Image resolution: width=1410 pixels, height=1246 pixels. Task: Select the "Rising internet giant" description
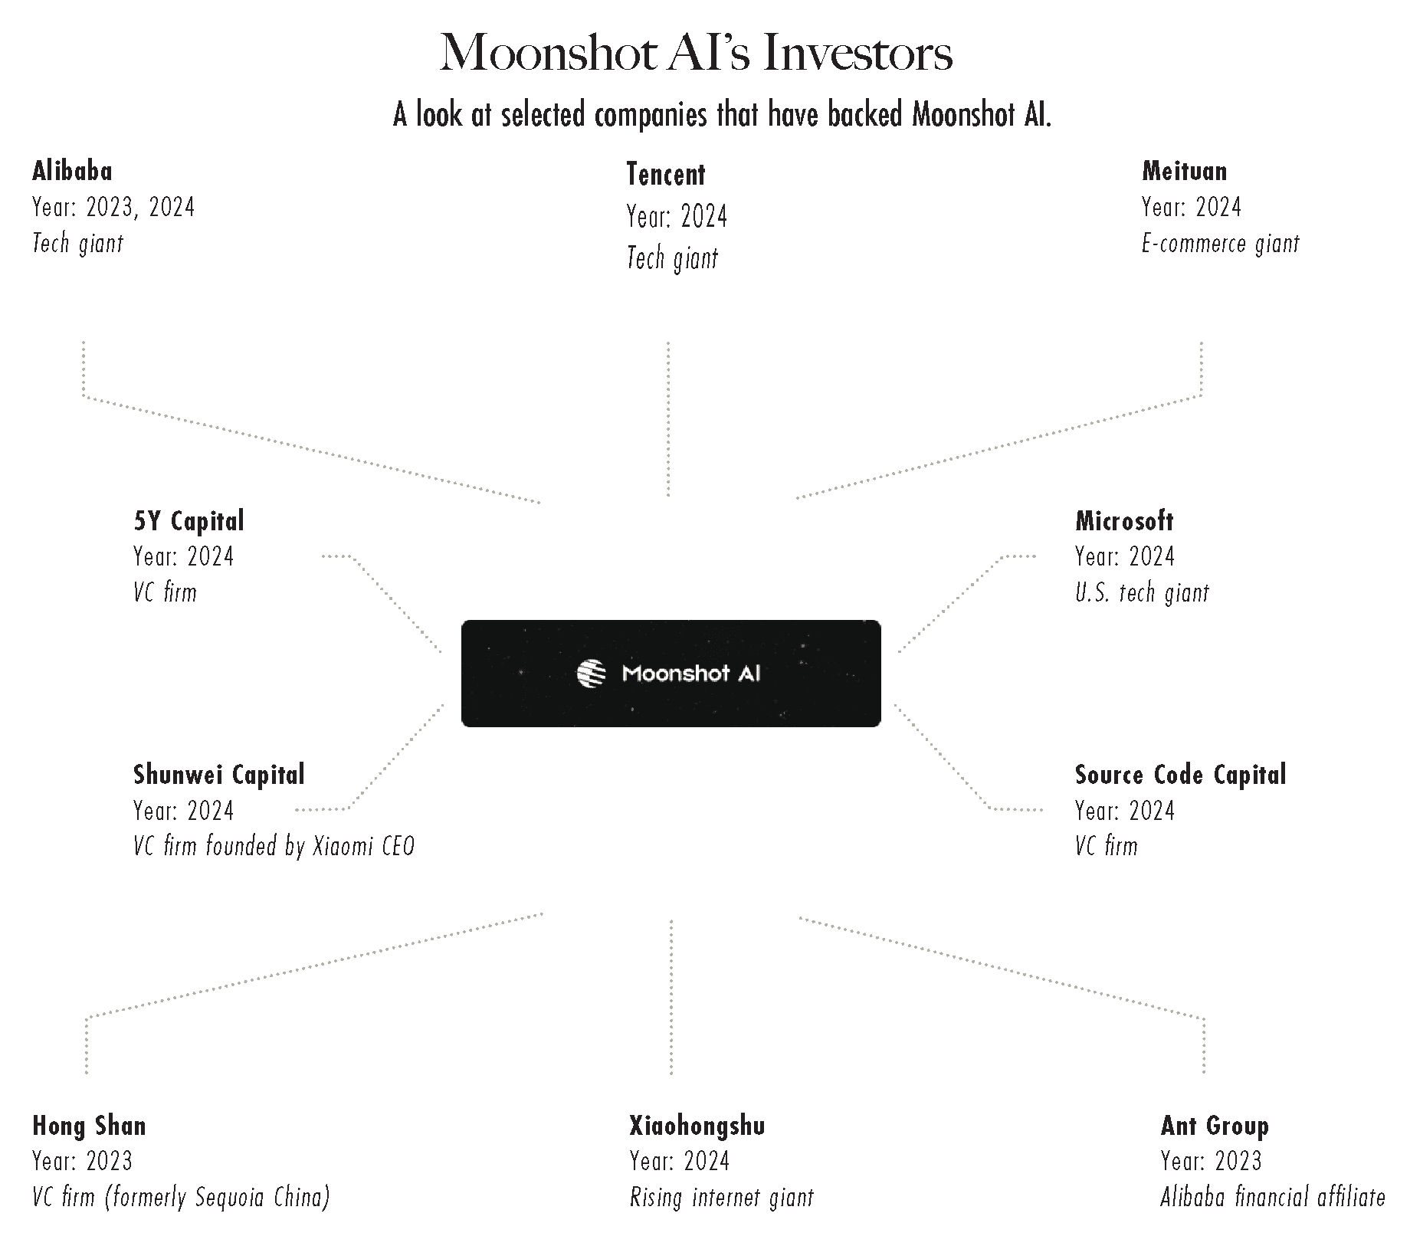[x=721, y=1197]
